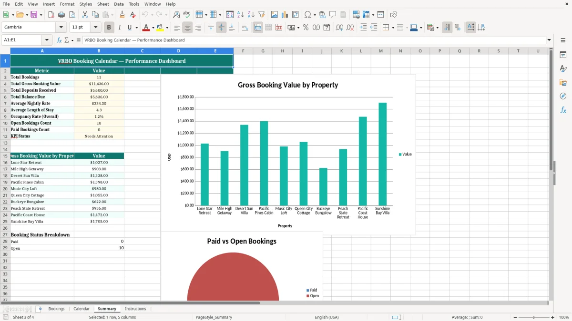
Task: Click the Export as PDF icon
Action: coord(51,15)
